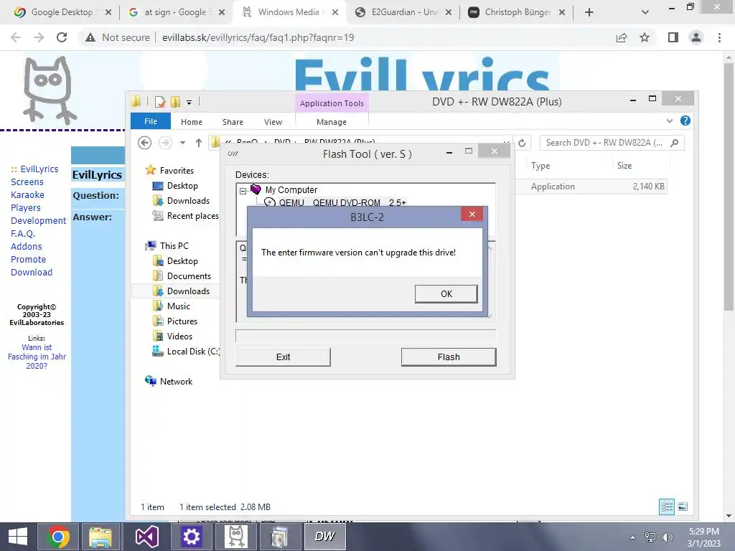The width and height of the screenshot is (735, 551).
Task: Open Chrome three-dot menu
Action: pyautogui.click(x=719, y=37)
